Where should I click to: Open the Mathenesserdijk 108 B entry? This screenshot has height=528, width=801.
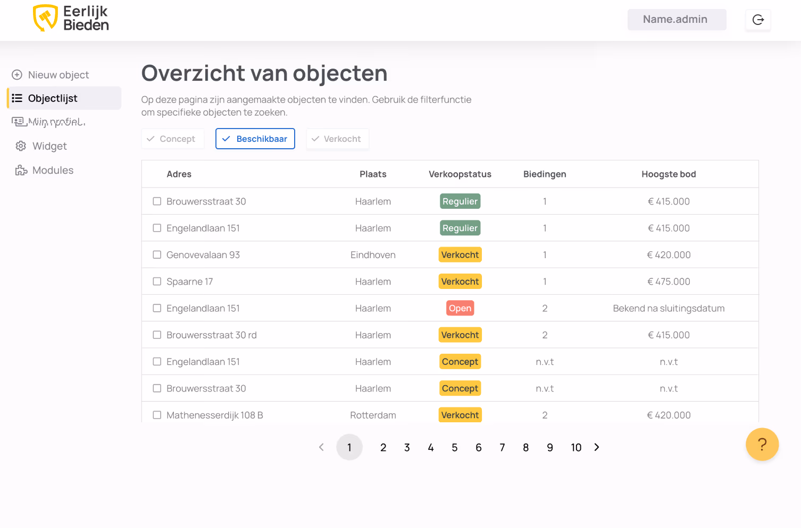click(215, 415)
